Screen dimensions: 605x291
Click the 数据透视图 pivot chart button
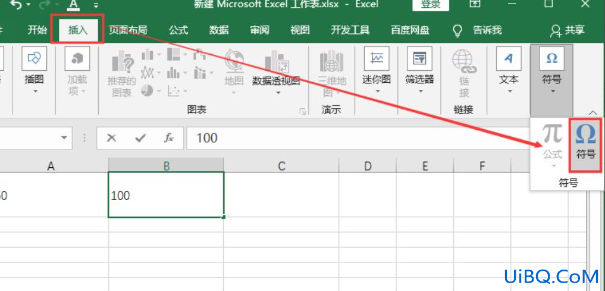(x=276, y=73)
